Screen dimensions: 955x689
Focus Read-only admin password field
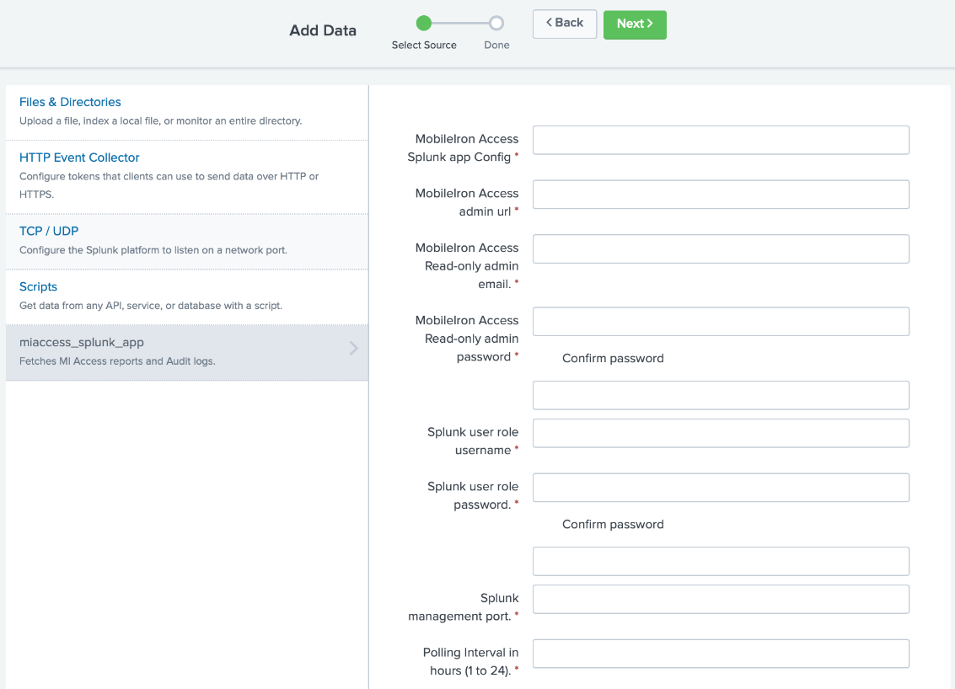coord(721,322)
